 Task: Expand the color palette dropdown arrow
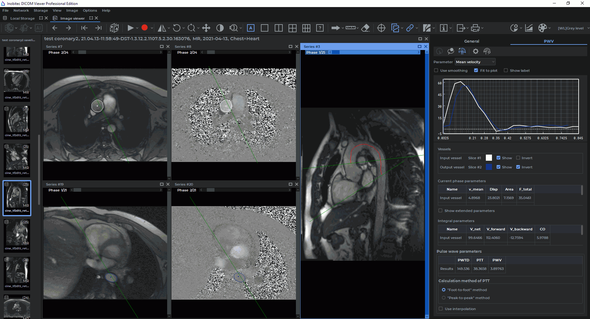coord(549,28)
